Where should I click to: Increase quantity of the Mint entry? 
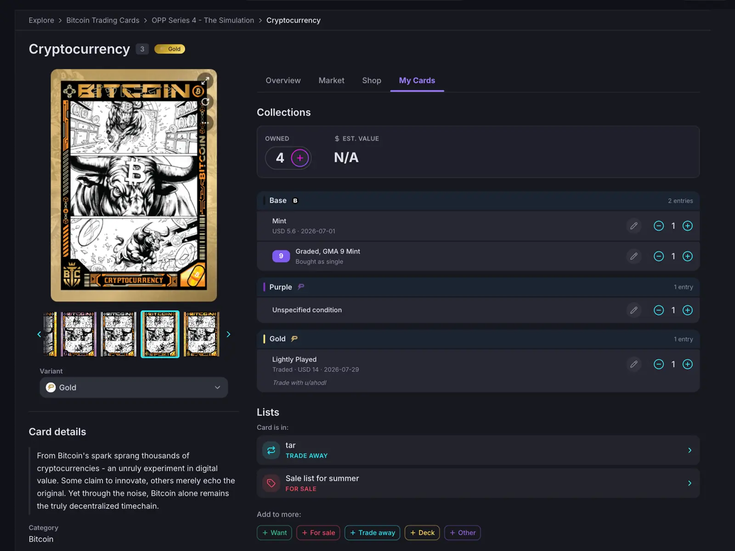pos(688,226)
